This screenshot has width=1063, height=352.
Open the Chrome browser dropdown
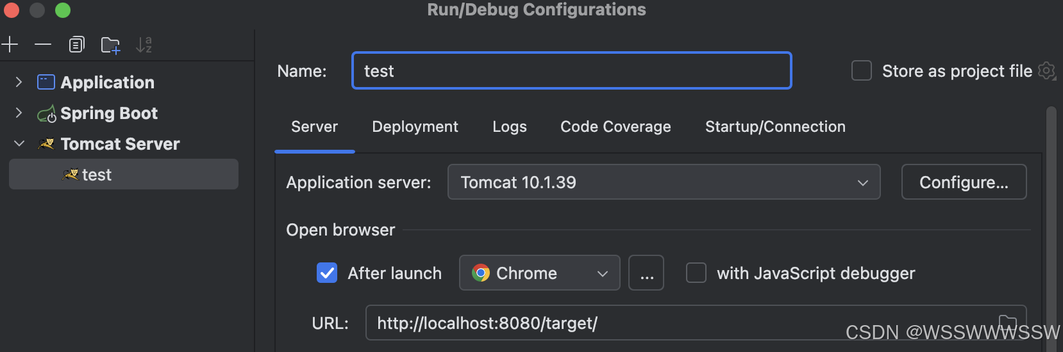coord(539,273)
